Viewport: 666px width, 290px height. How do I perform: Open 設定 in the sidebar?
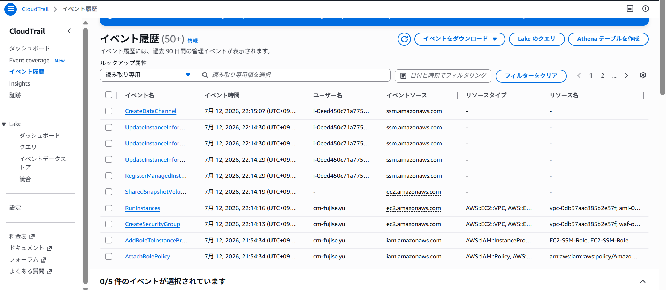pyautogui.click(x=15, y=208)
